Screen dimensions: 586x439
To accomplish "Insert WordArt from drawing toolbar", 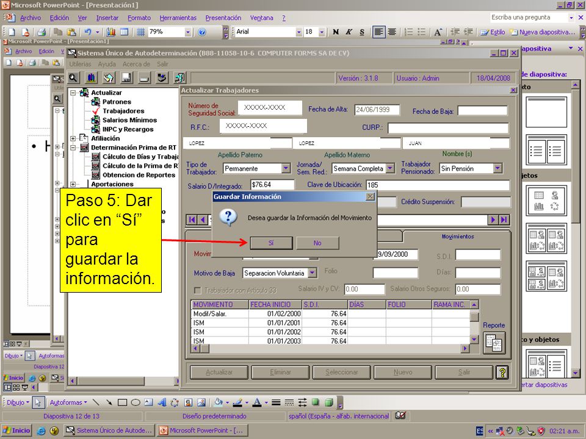I will coord(162,402).
